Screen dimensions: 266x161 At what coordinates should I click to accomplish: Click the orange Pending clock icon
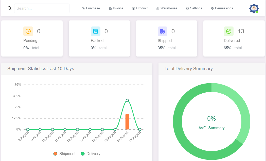click(28, 31)
